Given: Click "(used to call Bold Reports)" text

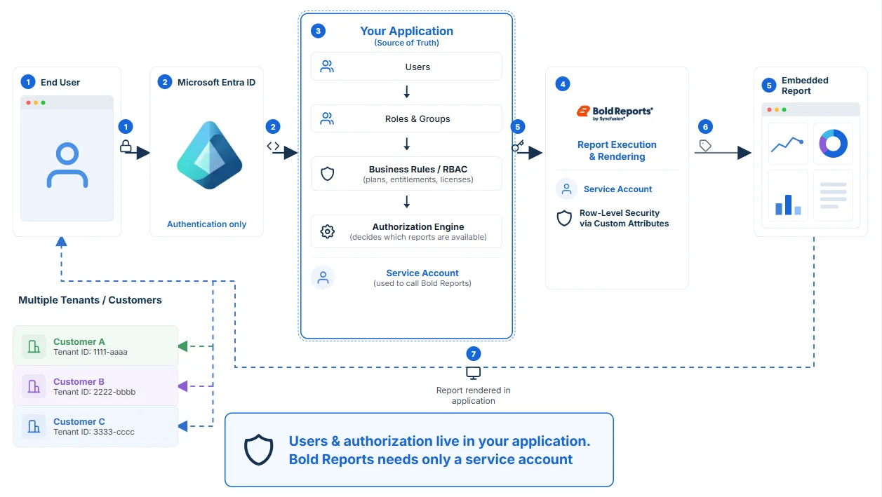Looking at the screenshot, I should [422, 283].
